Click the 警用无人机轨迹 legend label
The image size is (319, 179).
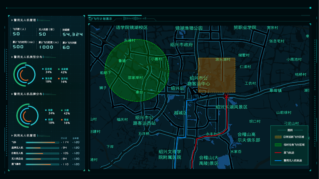click(293, 161)
